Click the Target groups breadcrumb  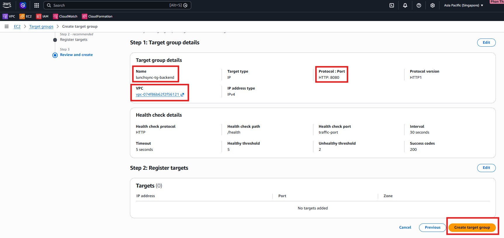point(41,27)
